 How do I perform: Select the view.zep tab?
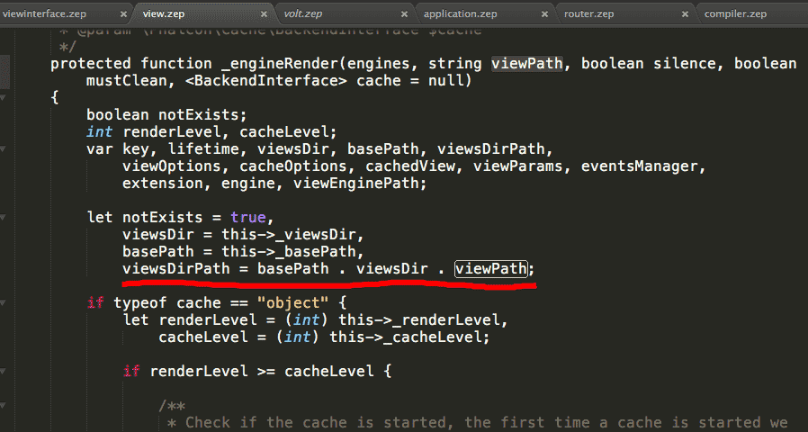164,14
